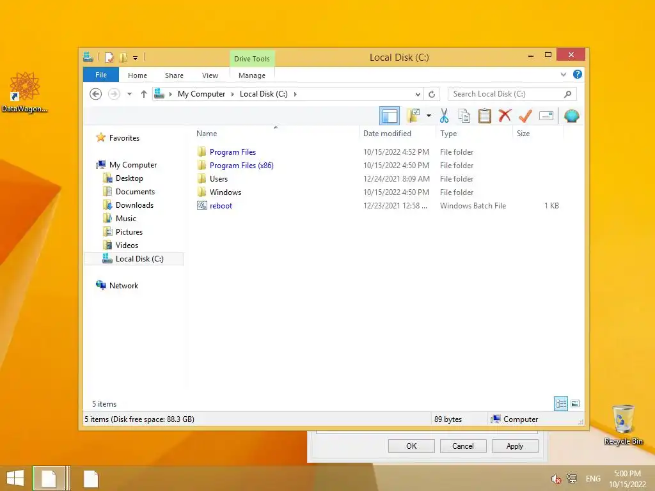
Task: Collapse the ribbon with the chevron arrow
Action: coord(563,74)
